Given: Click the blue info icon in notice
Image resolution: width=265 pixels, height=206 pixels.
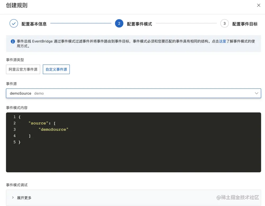Looking at the screenshot, I should pyautogui.click(x=13, y=41).
